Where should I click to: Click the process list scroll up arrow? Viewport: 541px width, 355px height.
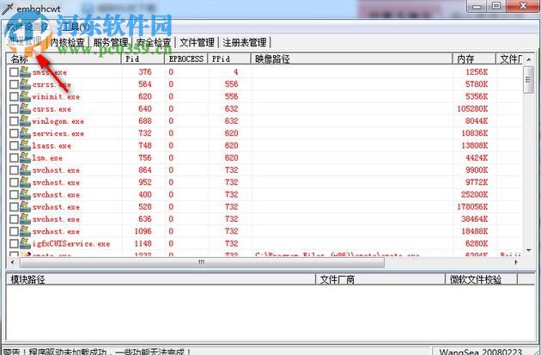pos(529,60)
